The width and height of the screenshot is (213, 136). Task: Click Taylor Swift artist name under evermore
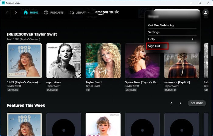[x=171, y=86]
